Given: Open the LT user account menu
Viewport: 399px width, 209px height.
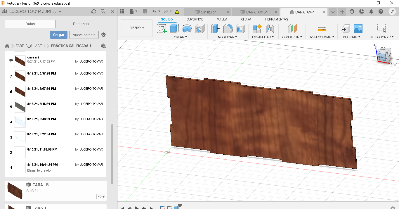Looking at the screenshot, I should pos(392,11).
